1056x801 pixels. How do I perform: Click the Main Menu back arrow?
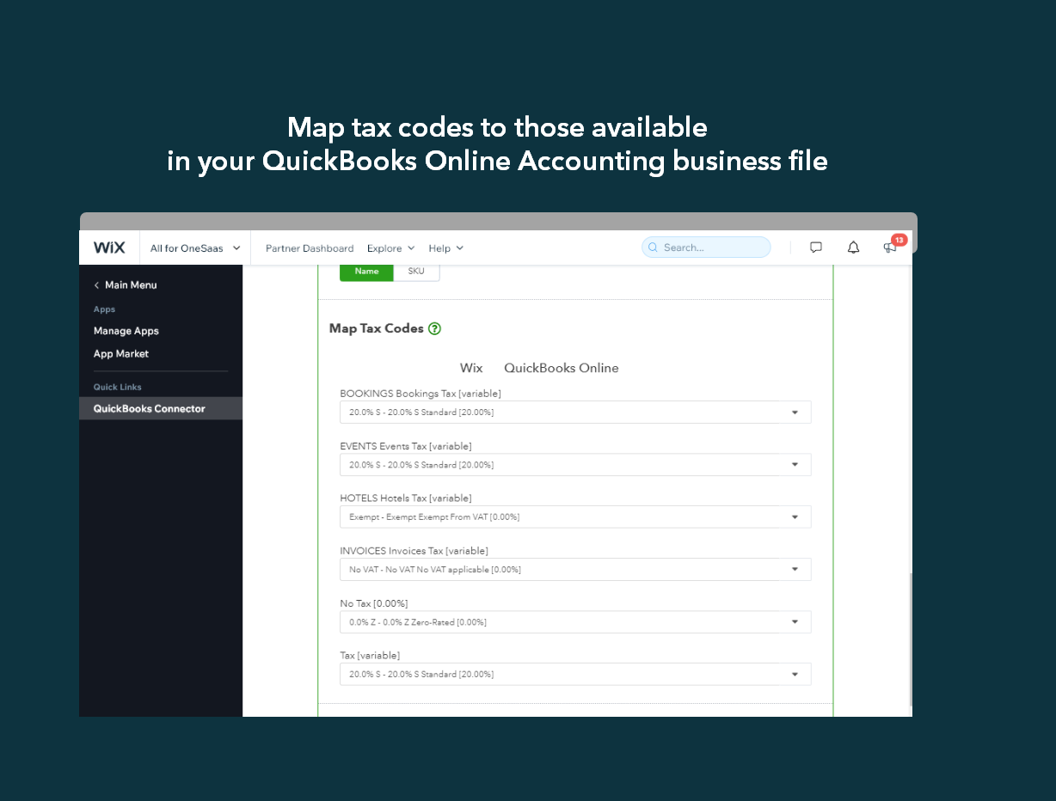pyautogui.click(x=96, y=285)
